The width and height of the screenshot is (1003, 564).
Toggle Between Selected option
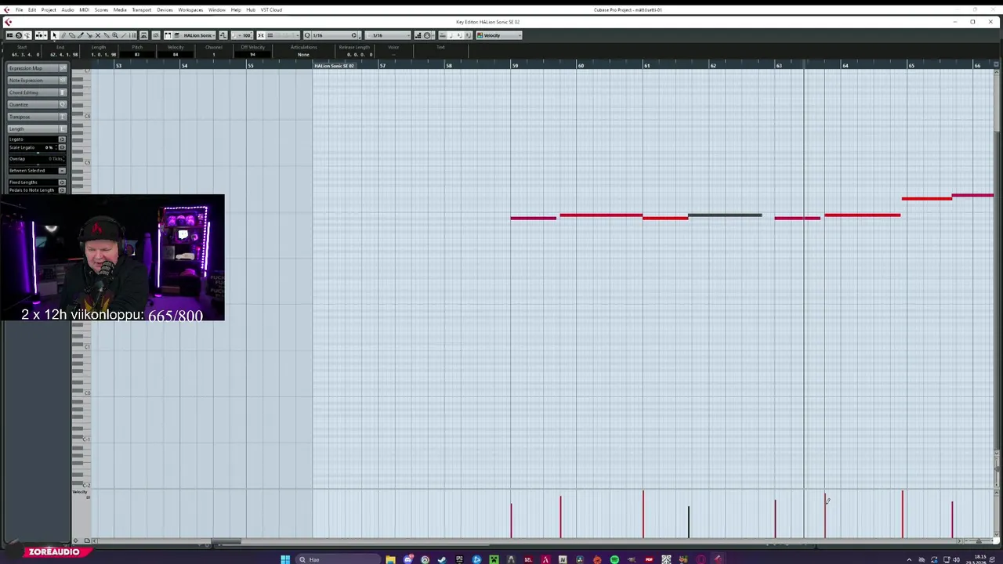pyautogui.click(x=62, y=171)
